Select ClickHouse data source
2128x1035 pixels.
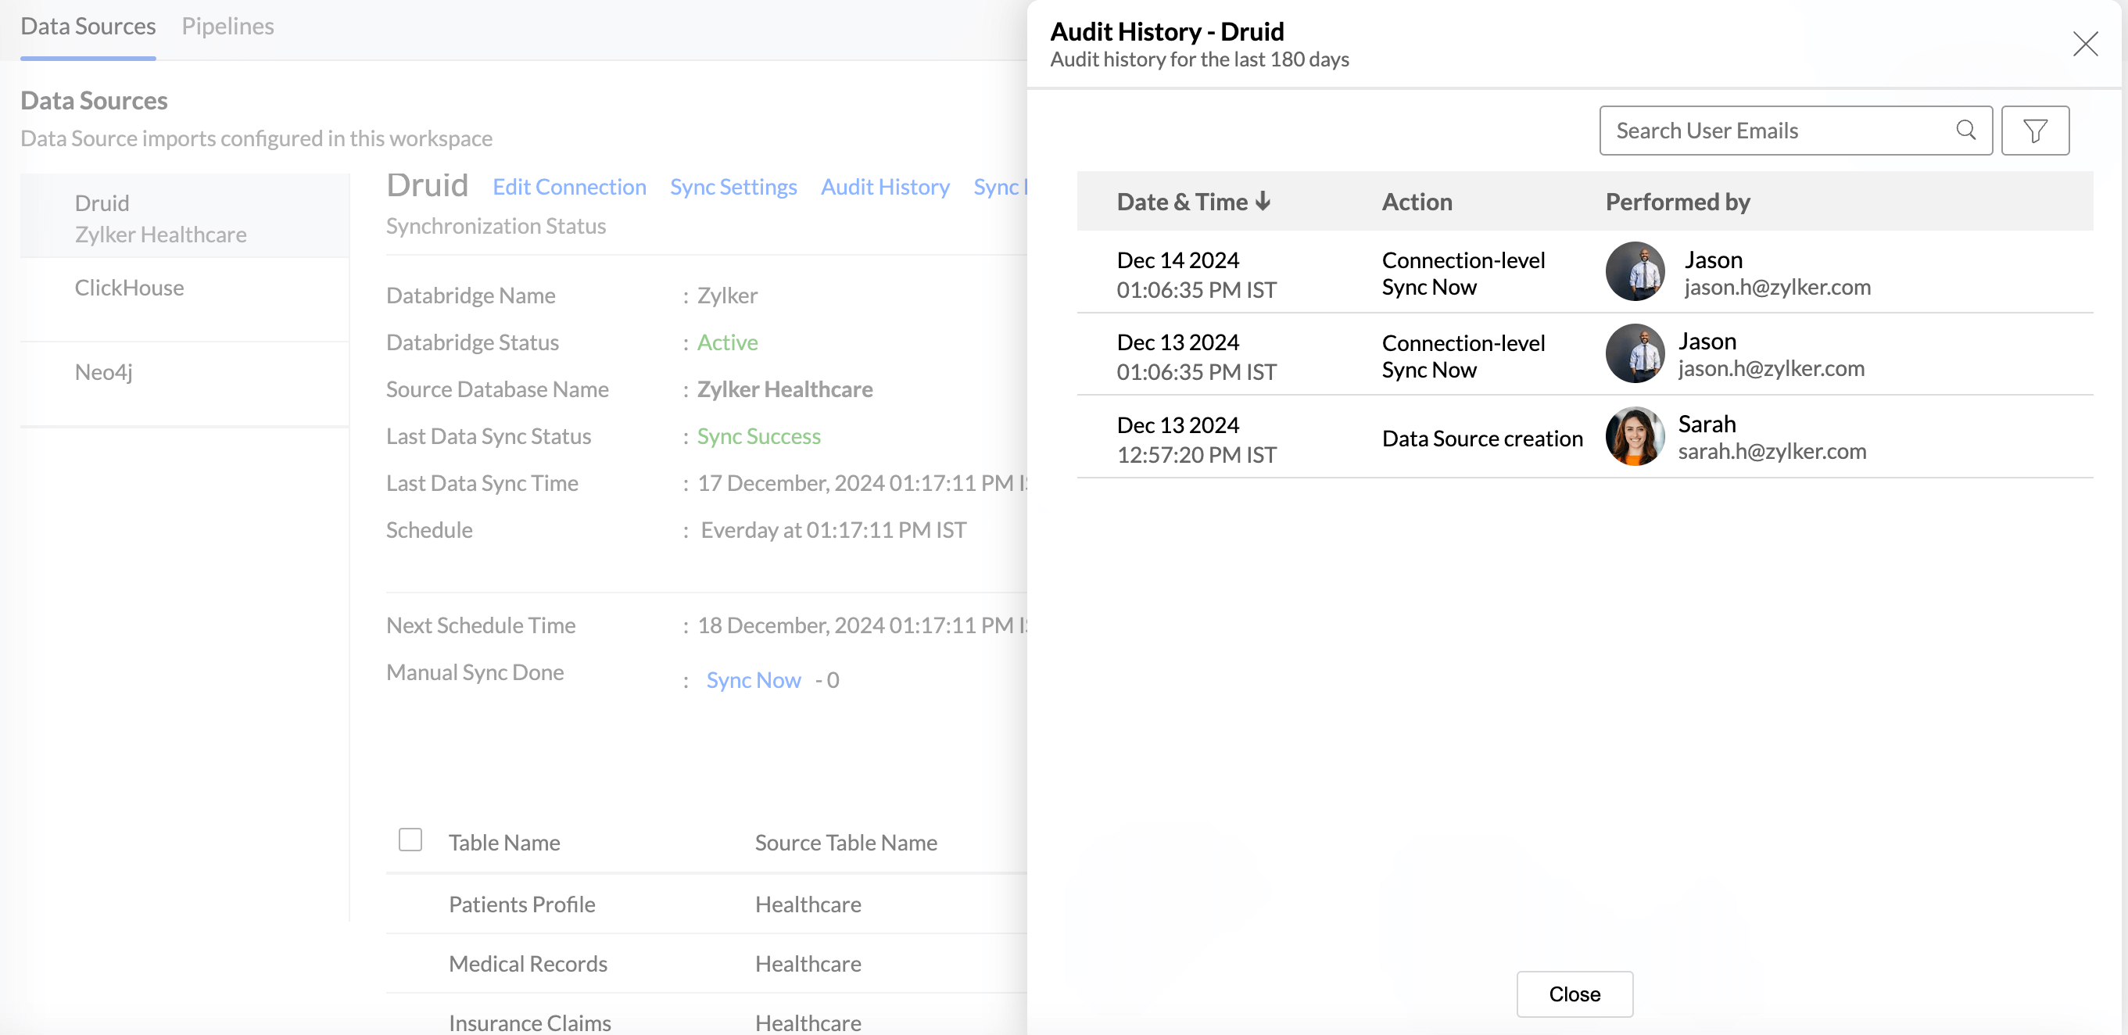130,288
